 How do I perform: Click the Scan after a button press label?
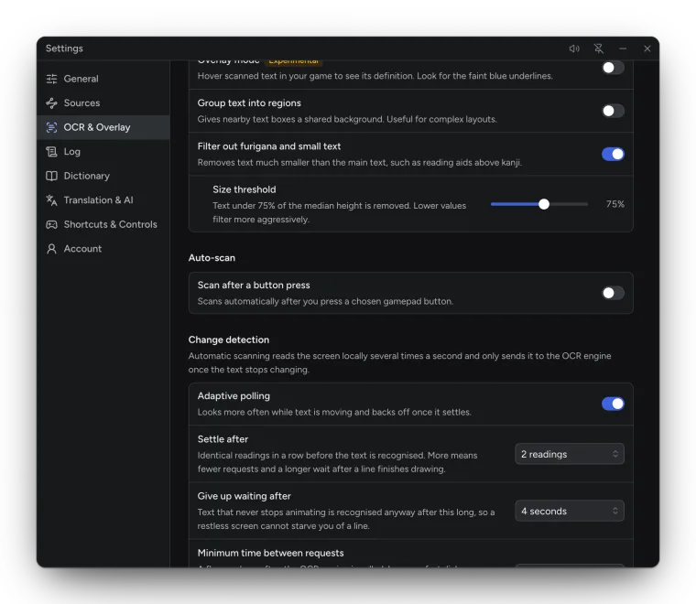click(254, 286)
